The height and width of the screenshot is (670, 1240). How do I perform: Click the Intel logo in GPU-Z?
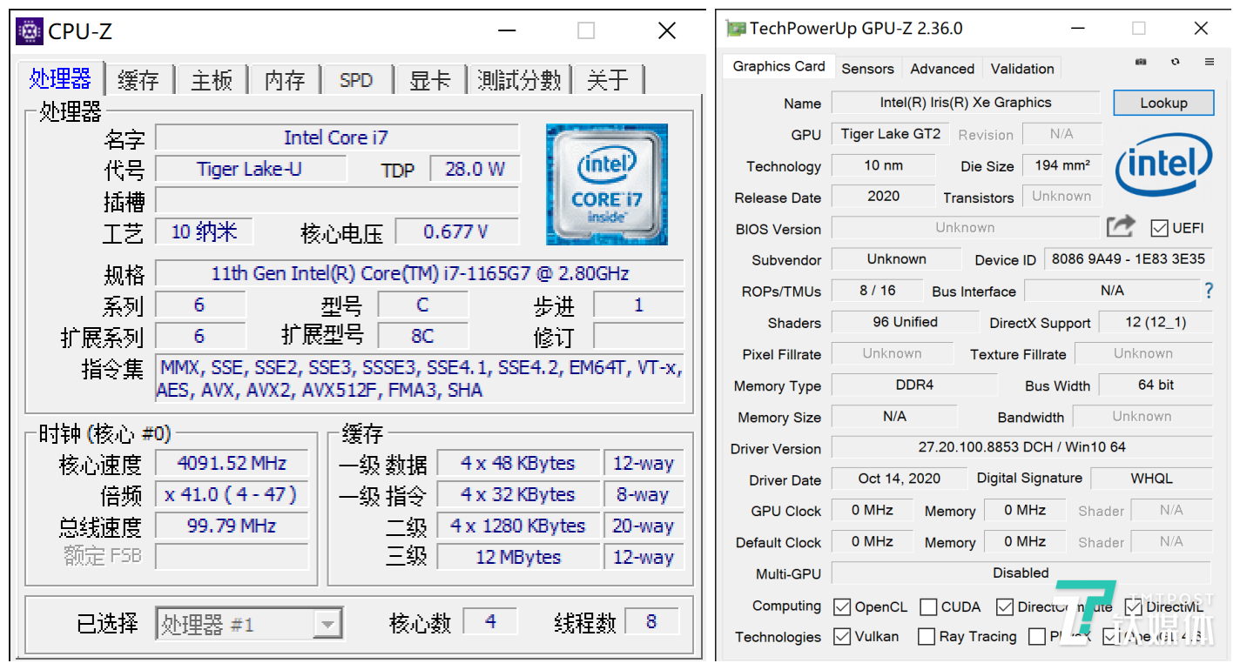tap(1164, 165)
